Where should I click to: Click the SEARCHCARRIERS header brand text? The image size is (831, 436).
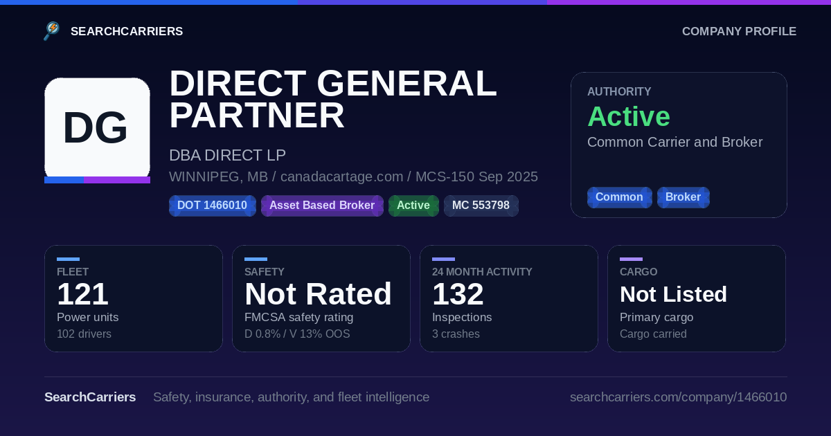[x=127, y=31]
